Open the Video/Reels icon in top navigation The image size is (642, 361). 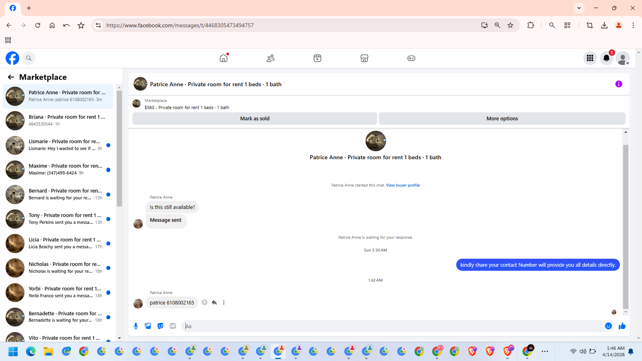coord(317,58)
